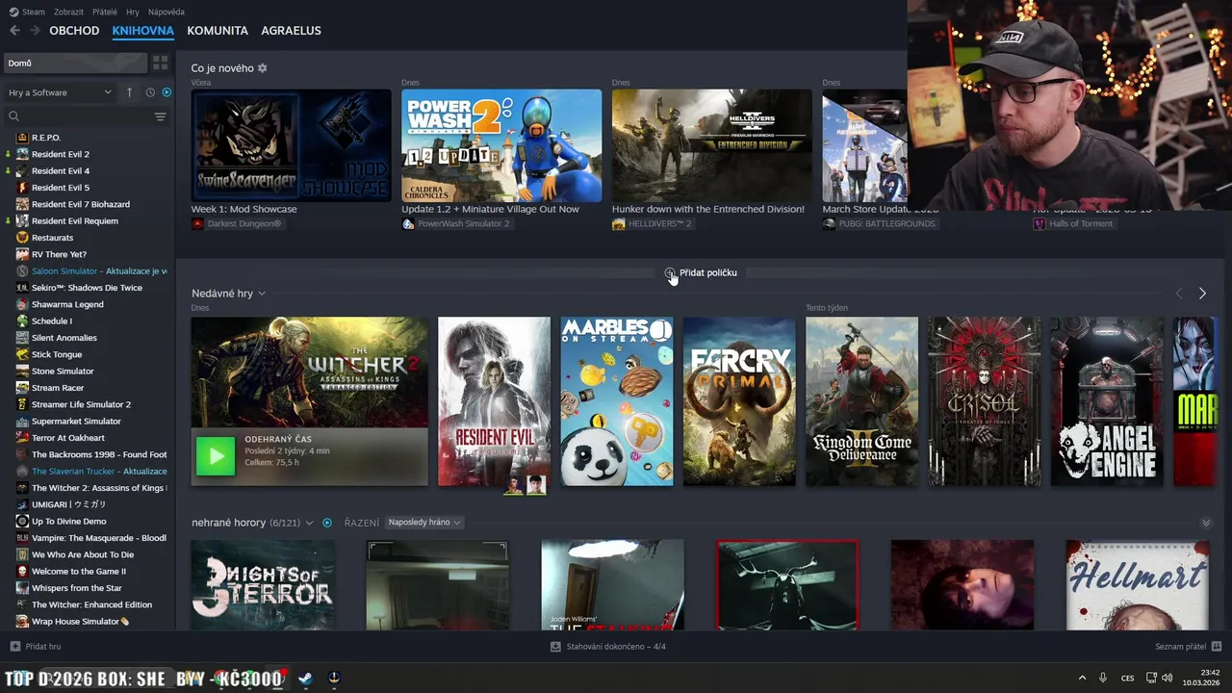The width and height of the screenshot is (1232, 693).
Task: Click the Stream Racer game icon
Action: (x=22, y=388)
